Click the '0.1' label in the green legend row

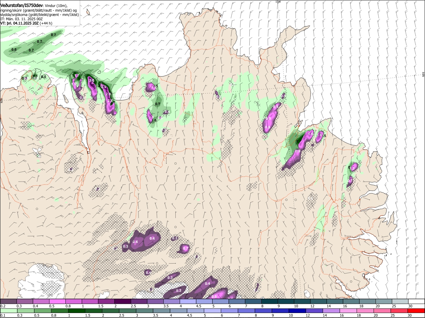(x=3, y=315)
